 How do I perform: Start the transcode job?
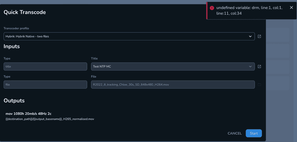(254, 133)
